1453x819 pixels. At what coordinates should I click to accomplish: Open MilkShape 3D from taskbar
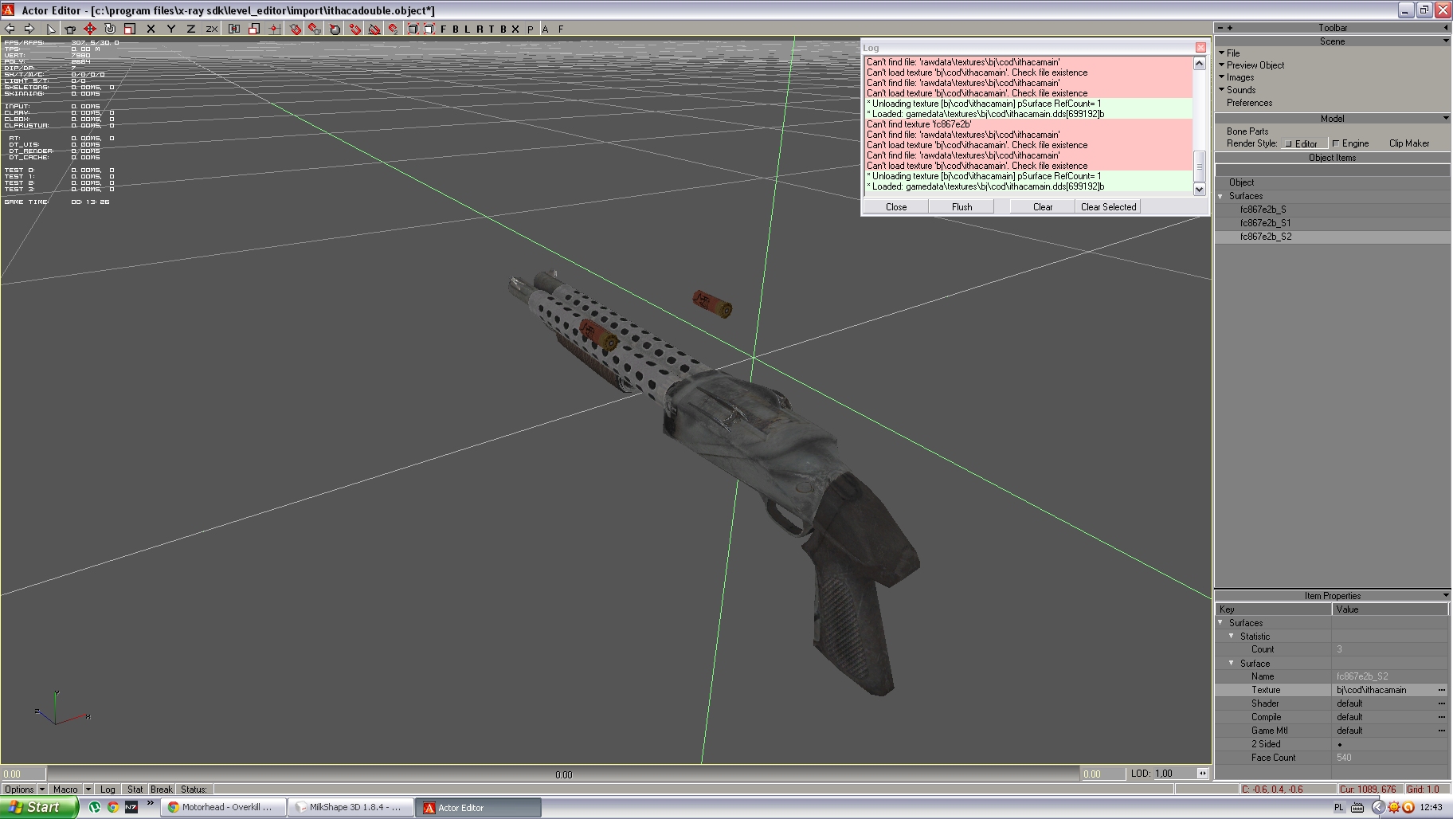pyautogui.click(x=351, y=807)
